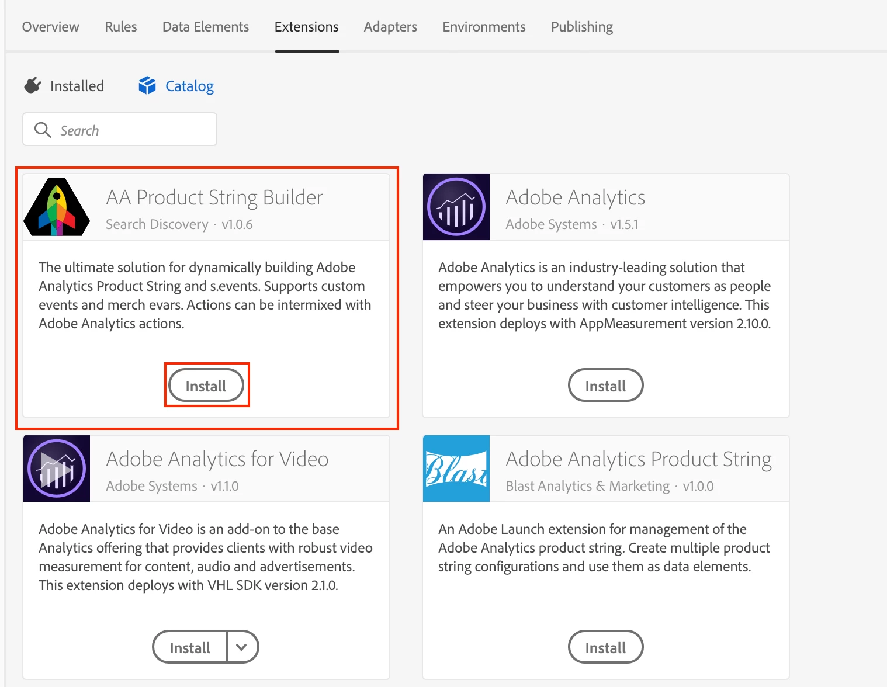887x687 pixels.
Task: Install the Adobe Analytics extension
Action: [606, 386]
